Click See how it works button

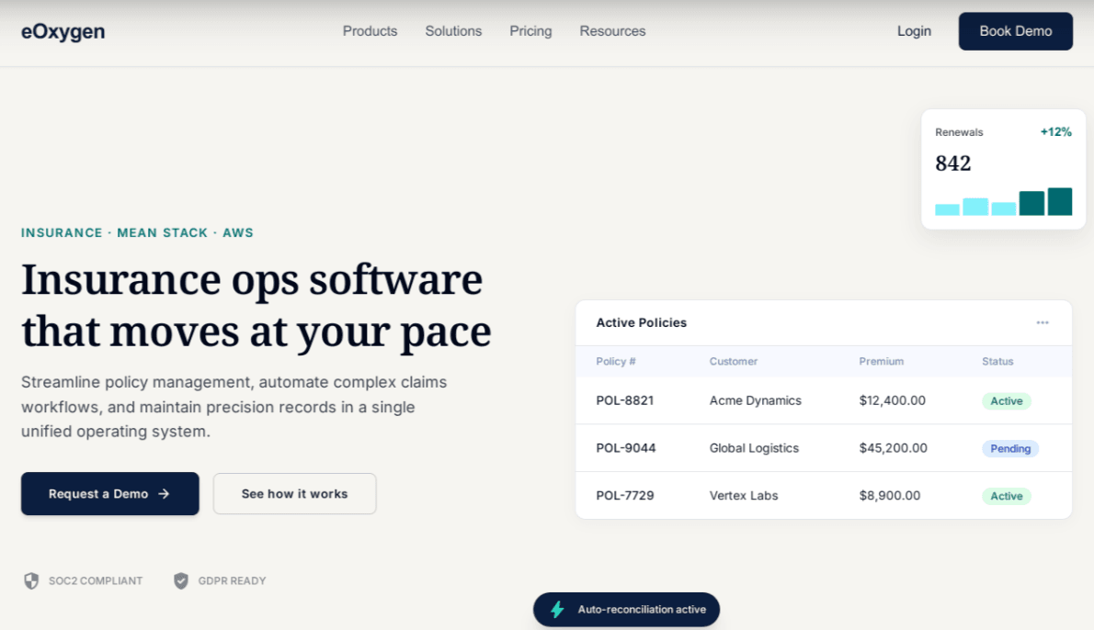pos(294,494)
